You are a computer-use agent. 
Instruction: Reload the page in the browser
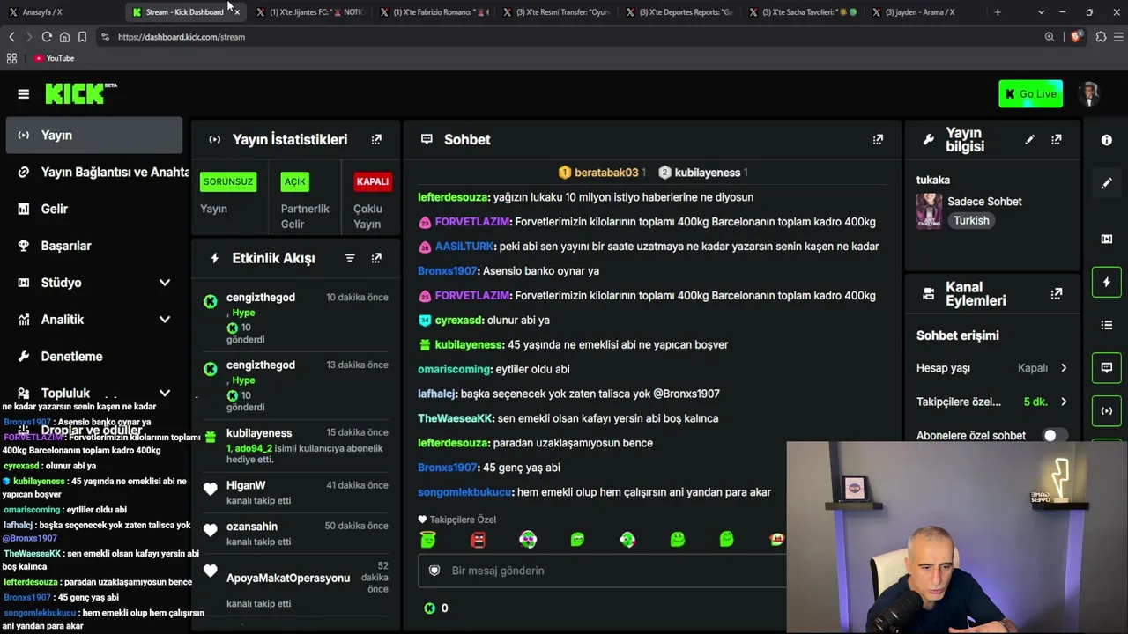[47, 37]
